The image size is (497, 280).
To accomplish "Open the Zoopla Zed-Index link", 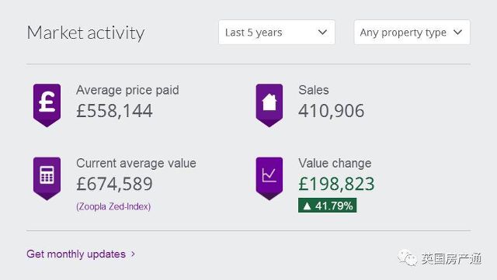I will [x=113, y=206].
